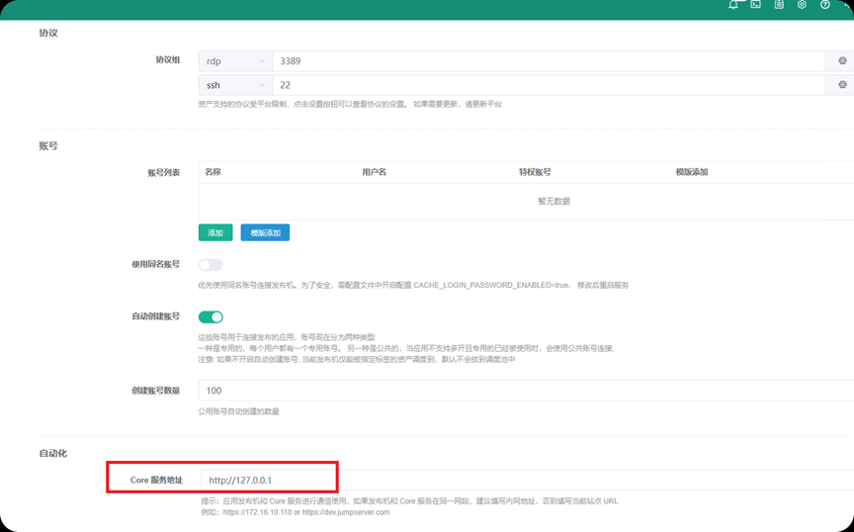
Task: Click the 模版添加 column header
Action: coord(692,172)
